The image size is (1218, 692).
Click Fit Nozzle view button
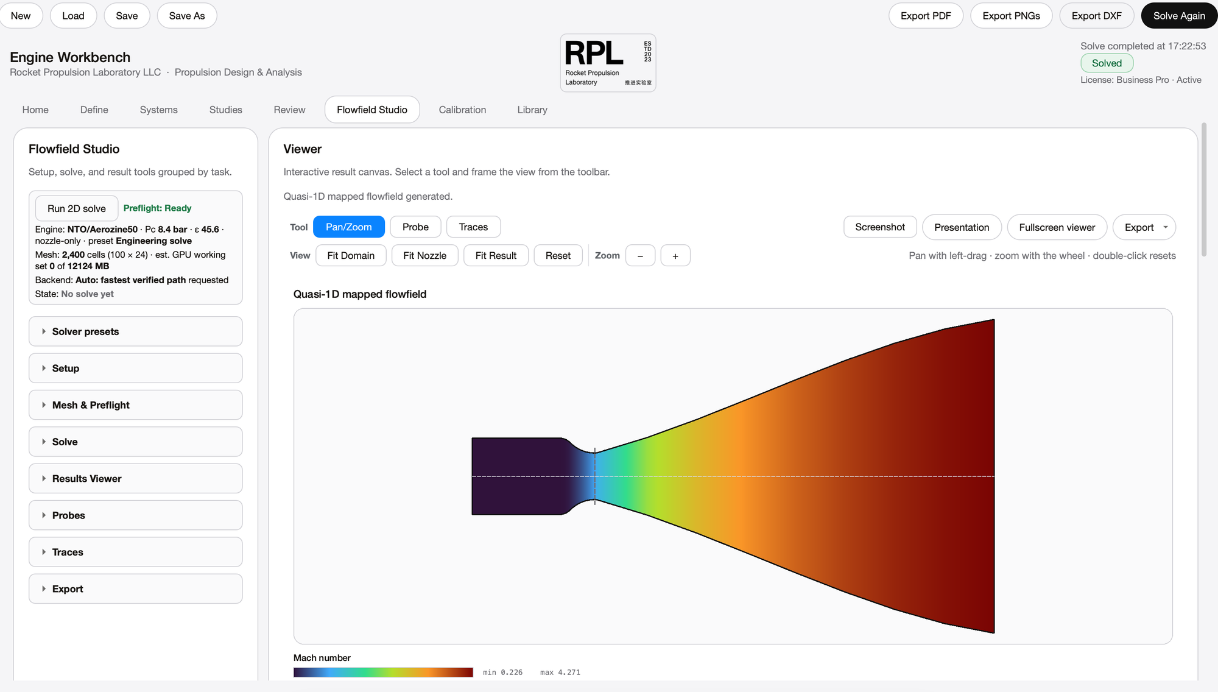click(x=424, y=255)
